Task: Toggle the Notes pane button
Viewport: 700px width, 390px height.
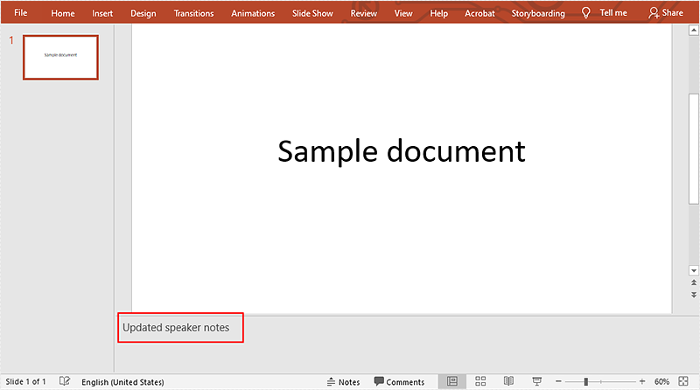Action: tap(343, 382)
